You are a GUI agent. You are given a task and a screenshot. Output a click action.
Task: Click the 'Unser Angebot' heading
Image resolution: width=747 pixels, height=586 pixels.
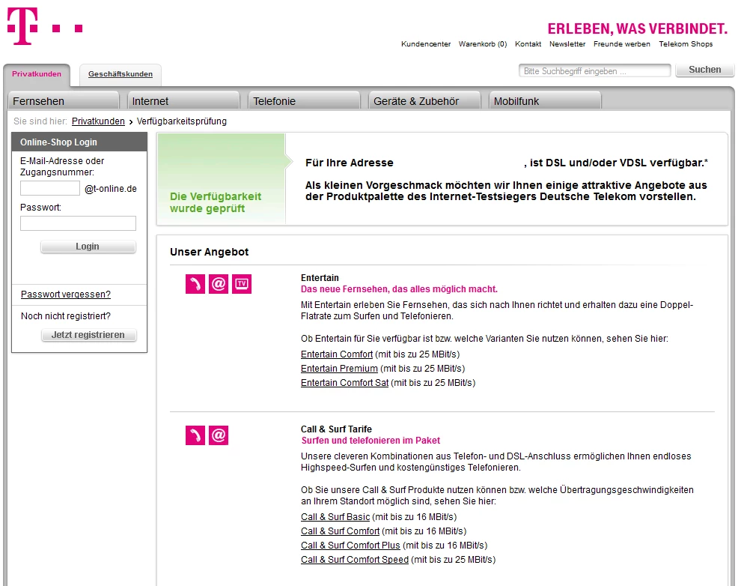(x=209, y=252)
